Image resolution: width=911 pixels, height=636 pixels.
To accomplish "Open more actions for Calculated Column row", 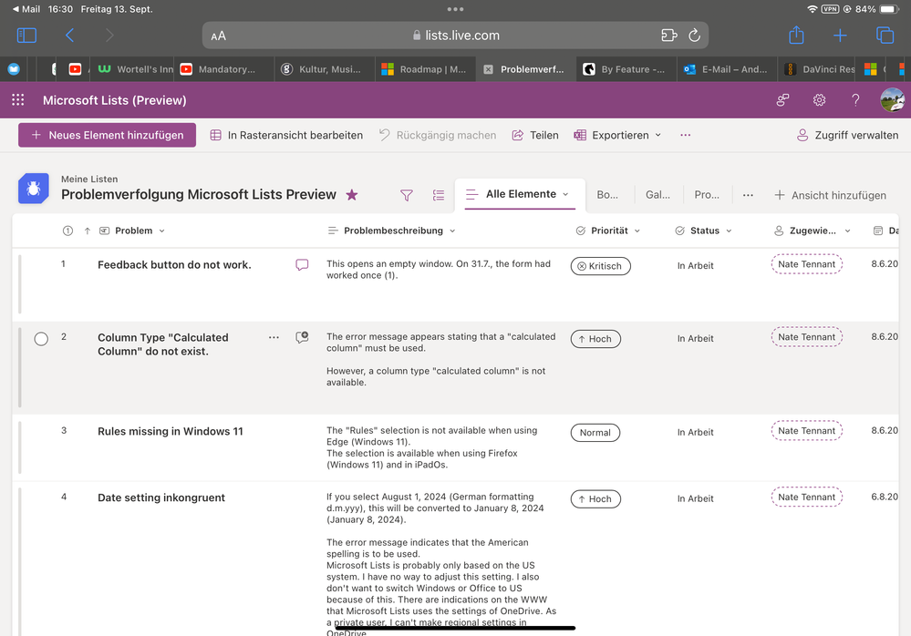I will 274,337.
